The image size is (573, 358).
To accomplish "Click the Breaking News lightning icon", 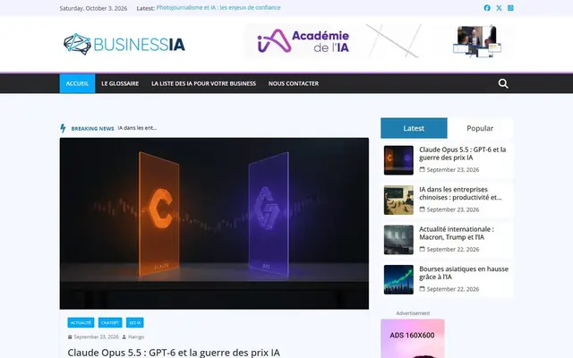I will (63, 128).
